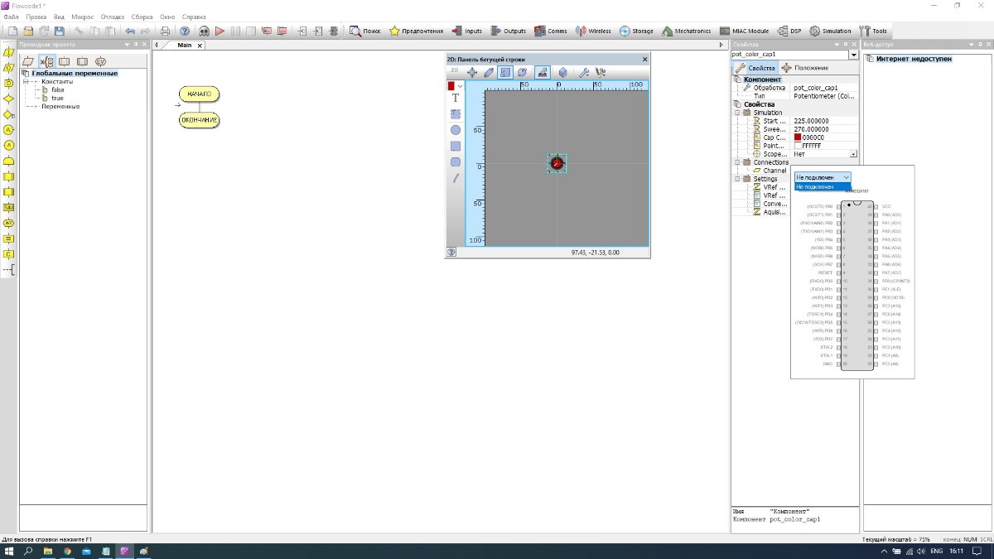This screenshot has width=994, height=559.
Task: Click the Decision diamond icon in left toolbar
Action: (x=8, y=99)
